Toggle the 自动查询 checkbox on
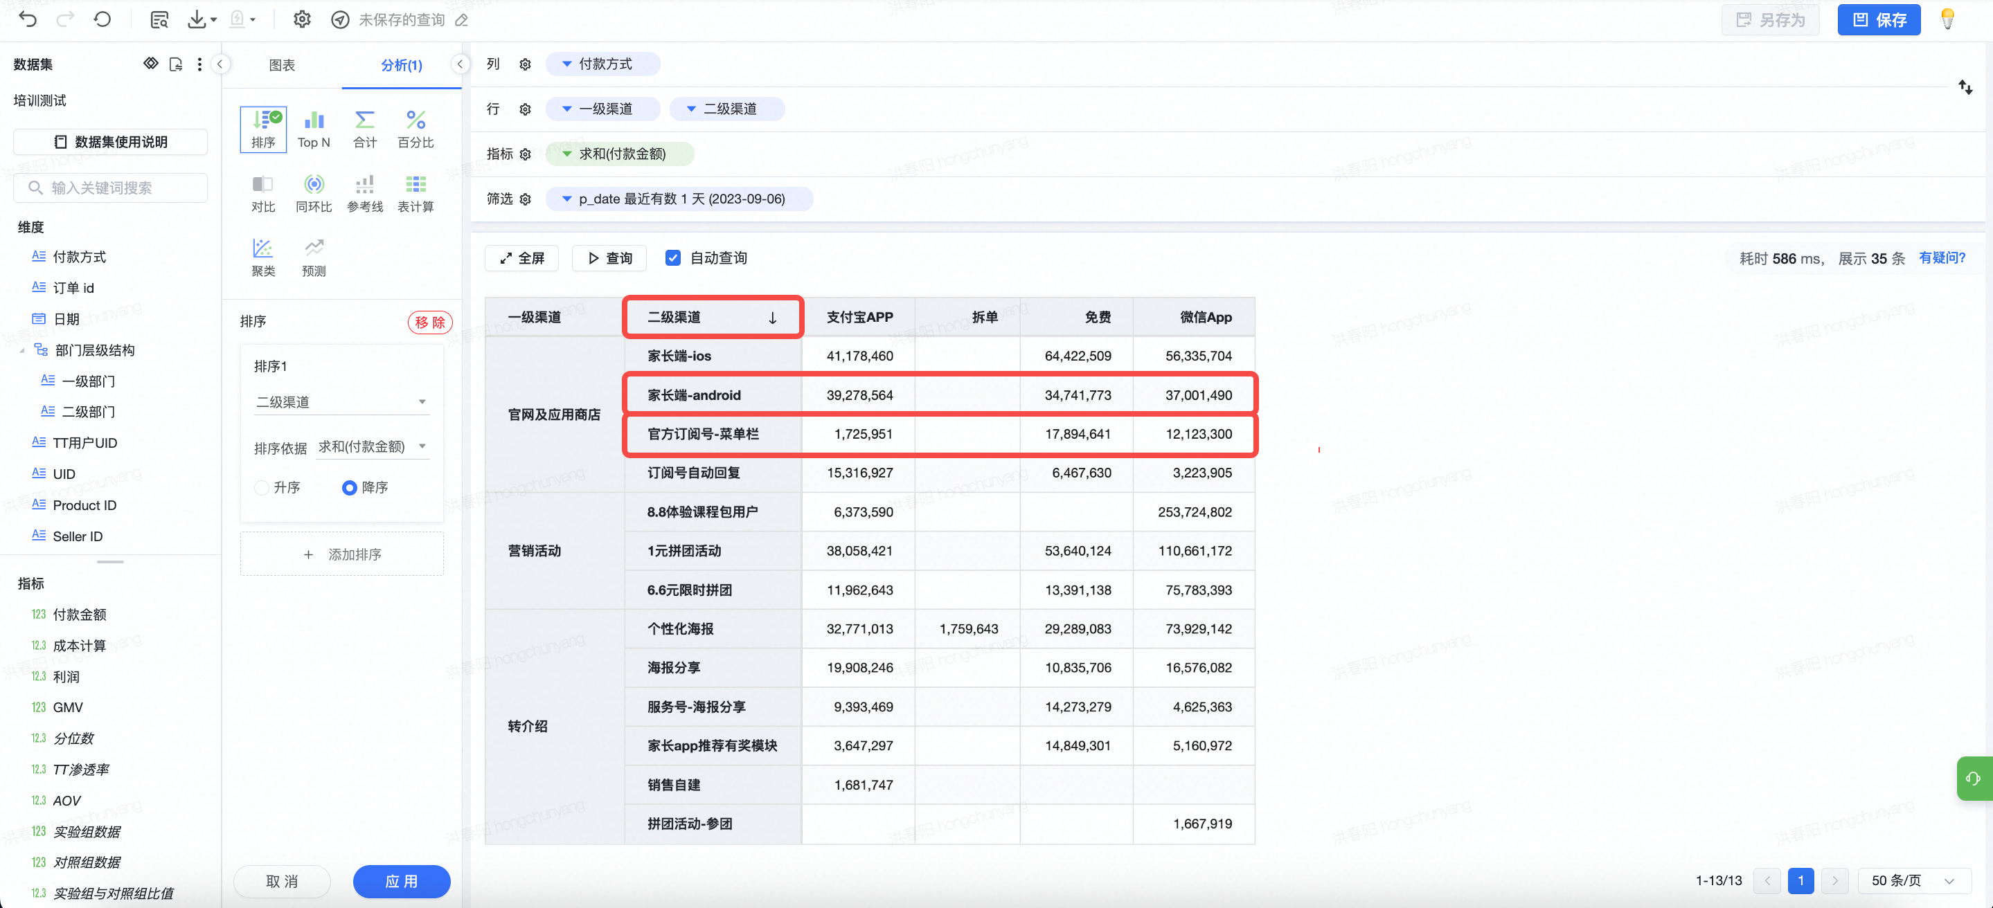 coord(672,257)
